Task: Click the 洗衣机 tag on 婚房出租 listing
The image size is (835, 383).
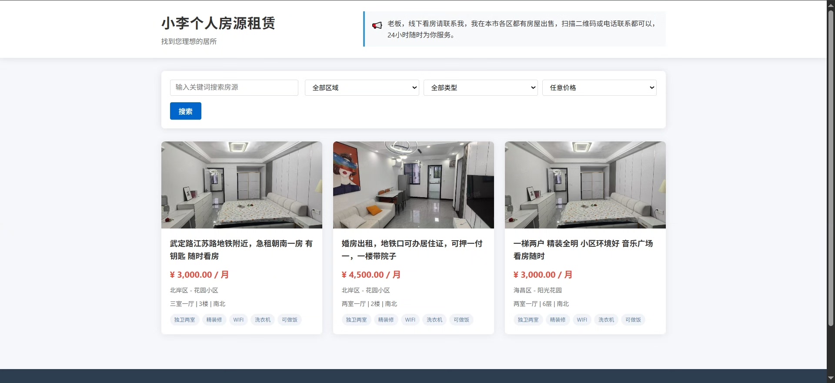Action: [x=434, y=320]
